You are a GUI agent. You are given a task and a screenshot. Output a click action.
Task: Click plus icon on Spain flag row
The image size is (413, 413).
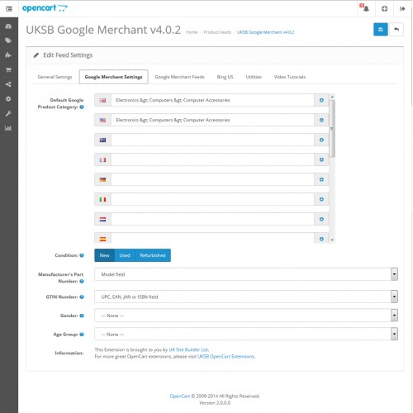click(x=321, y=238)
